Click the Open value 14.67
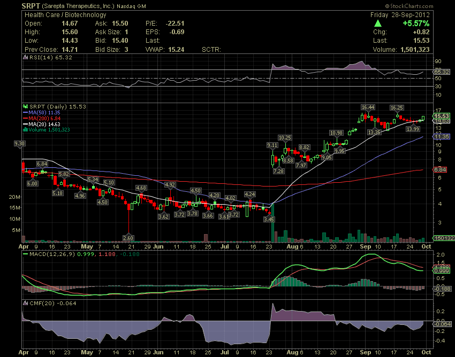The height and width of the screenshot is (357, 455). pyautogui.click(x=70, y=24)
